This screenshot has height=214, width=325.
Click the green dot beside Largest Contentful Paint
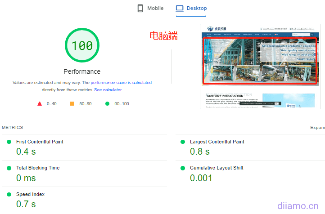click(182, 142)
